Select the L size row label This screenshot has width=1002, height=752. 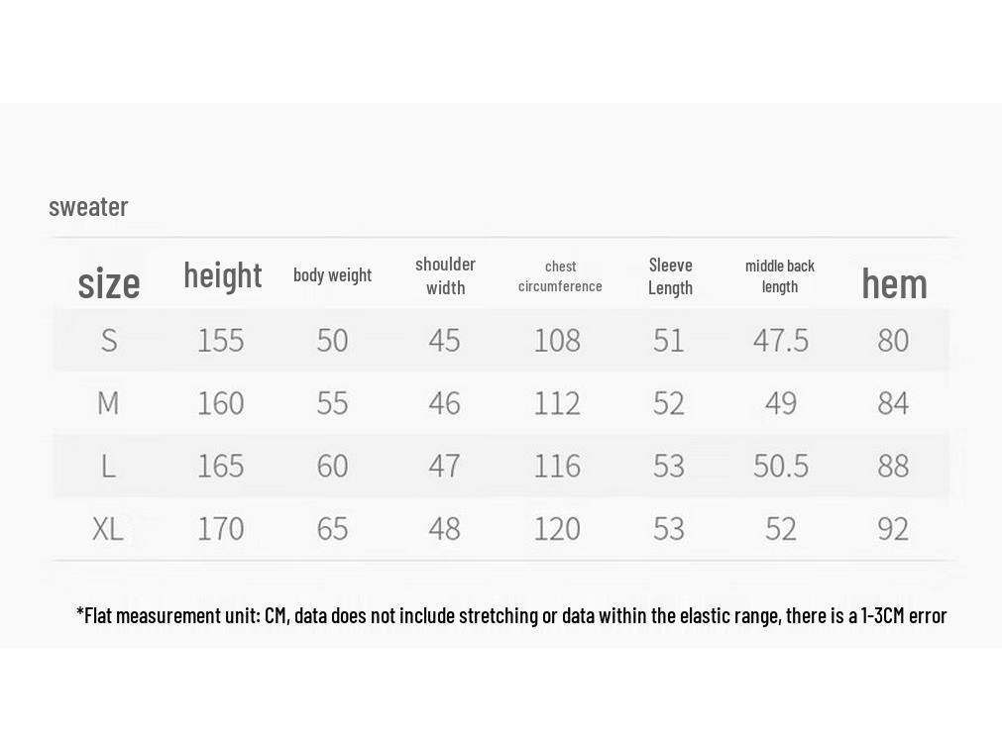(x=109, y=466)
